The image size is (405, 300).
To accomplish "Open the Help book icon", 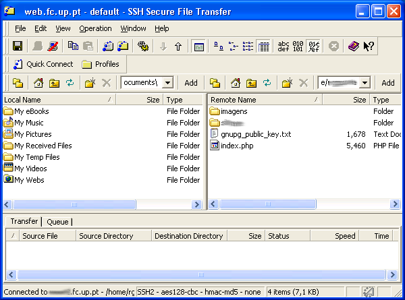I will click(x=353, y=47).
